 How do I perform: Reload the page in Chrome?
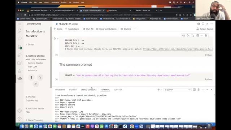[25, 15]
